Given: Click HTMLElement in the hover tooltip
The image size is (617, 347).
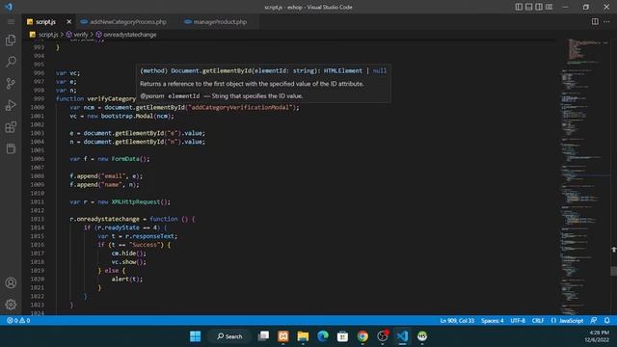Looking at the screenshot, I should [343, 70].
